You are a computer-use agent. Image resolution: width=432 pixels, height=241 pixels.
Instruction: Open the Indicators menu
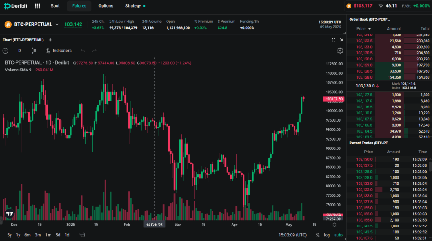[x=58, y=51]
